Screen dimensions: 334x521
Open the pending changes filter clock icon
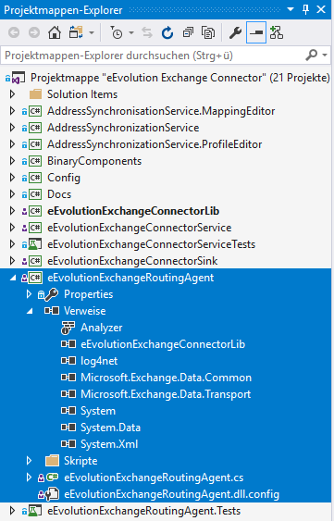click(x=117, y=32)
